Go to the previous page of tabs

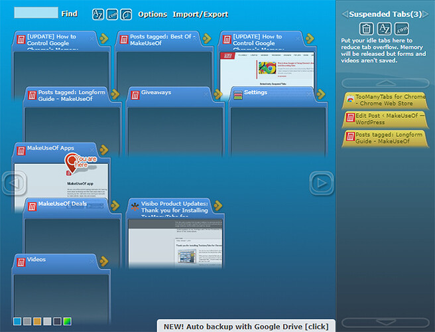[x=13, y=183]
